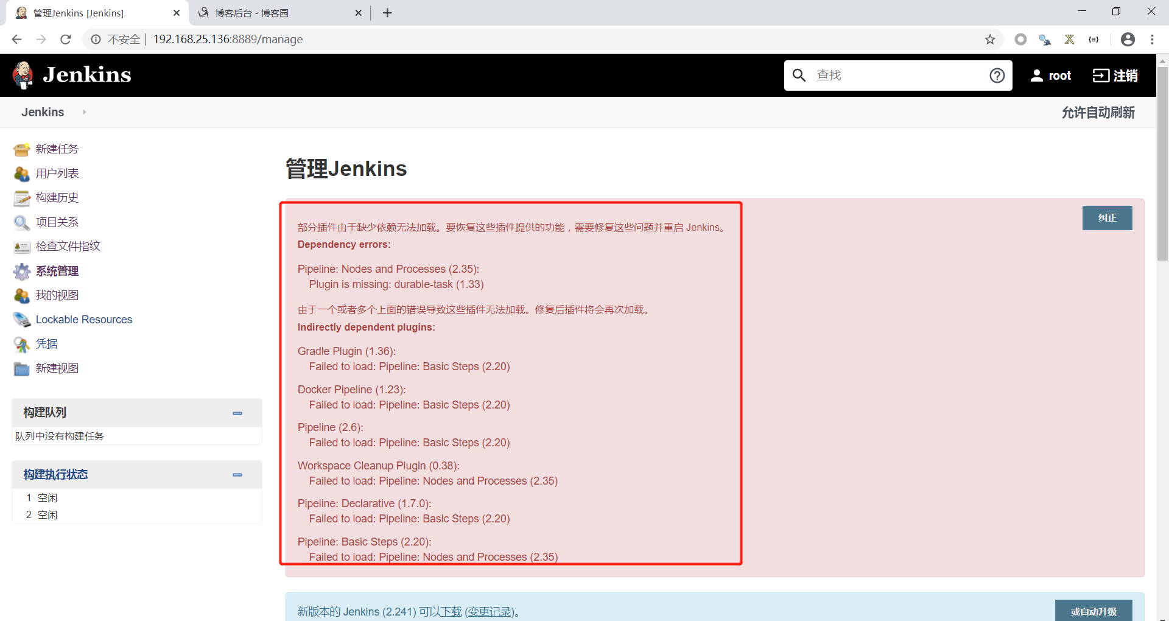The image size is (1169, 621).
Task: Click the magnifier icon in search box
Action: (x=799, y=75)
